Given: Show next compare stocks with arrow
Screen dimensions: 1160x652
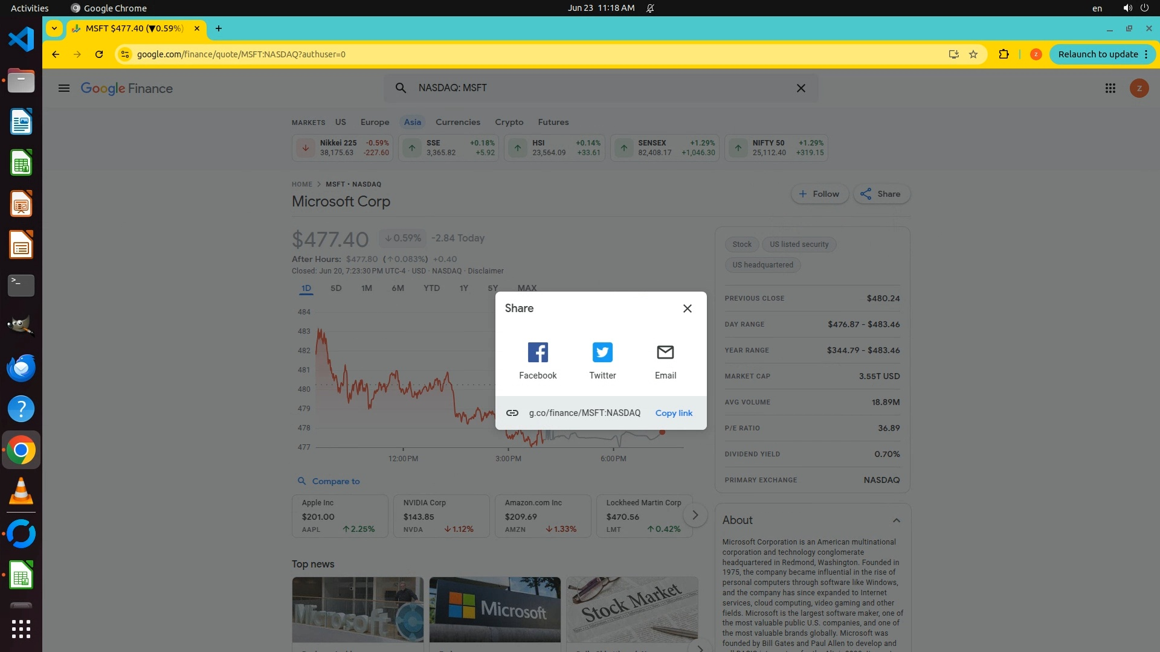Looking at the screenshot, I should click(x=695, y=515).
